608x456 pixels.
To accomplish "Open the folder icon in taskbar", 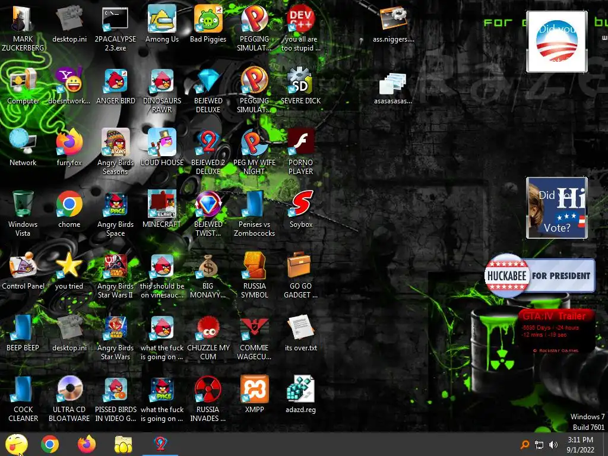I will [x=123, y=444].
